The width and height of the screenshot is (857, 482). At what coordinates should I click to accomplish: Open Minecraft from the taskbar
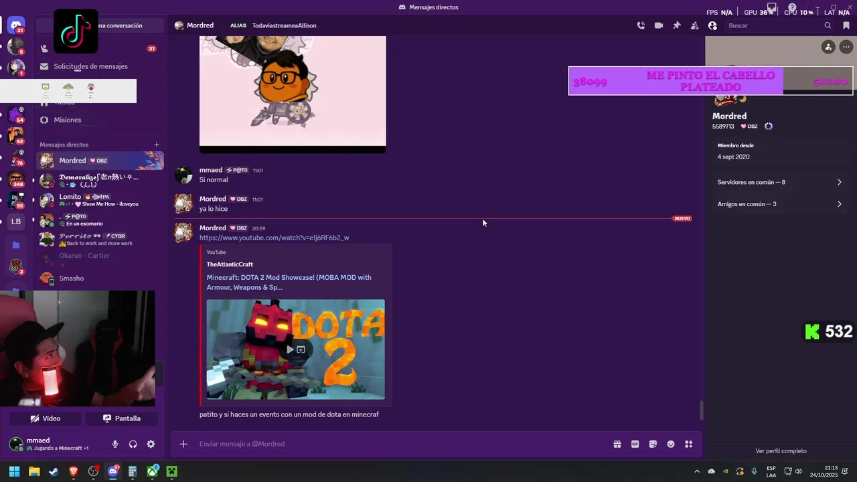[x=172, y=472]
